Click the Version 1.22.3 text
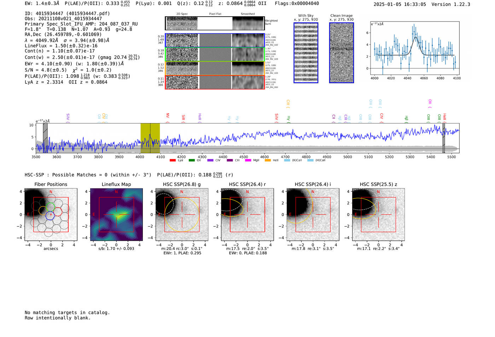Image resolution: width=495 pixels, height=337 pixels. click(x=451, y=4)
